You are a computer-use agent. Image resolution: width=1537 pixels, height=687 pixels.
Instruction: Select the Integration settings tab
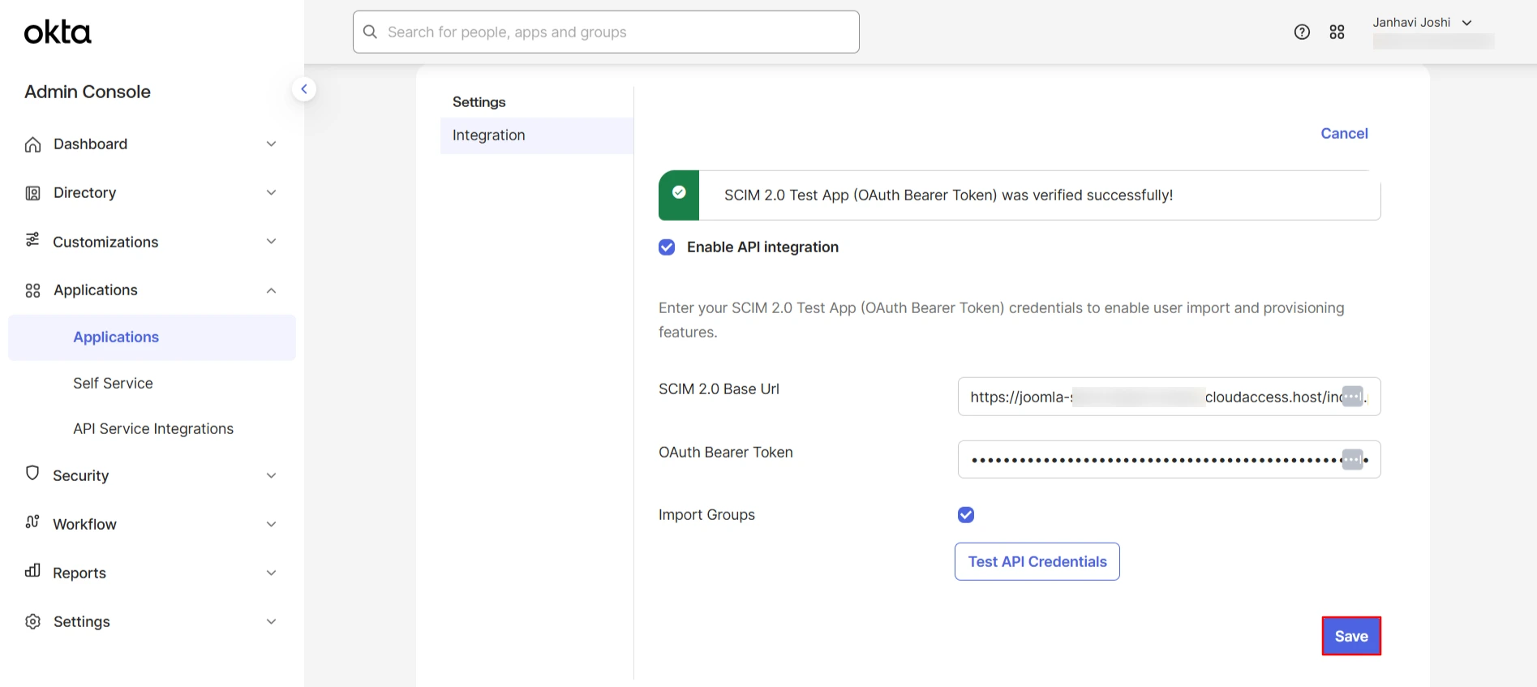[x=536, y=135]
